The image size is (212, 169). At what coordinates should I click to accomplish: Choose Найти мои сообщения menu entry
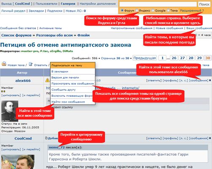tap(73, 102)
